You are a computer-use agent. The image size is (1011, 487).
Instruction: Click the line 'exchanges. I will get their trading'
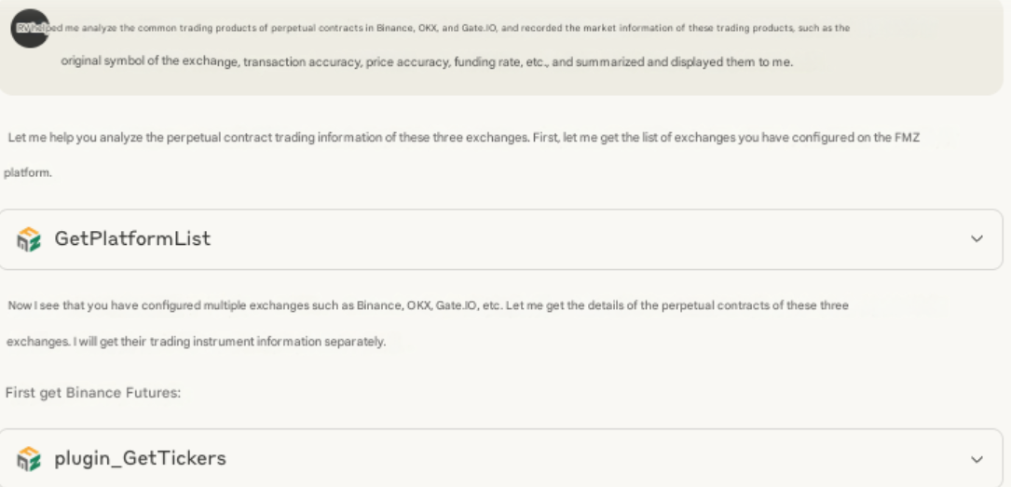(x=196, y=342)
